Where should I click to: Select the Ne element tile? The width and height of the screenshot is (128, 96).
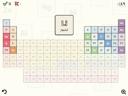(x=121, y=30)
